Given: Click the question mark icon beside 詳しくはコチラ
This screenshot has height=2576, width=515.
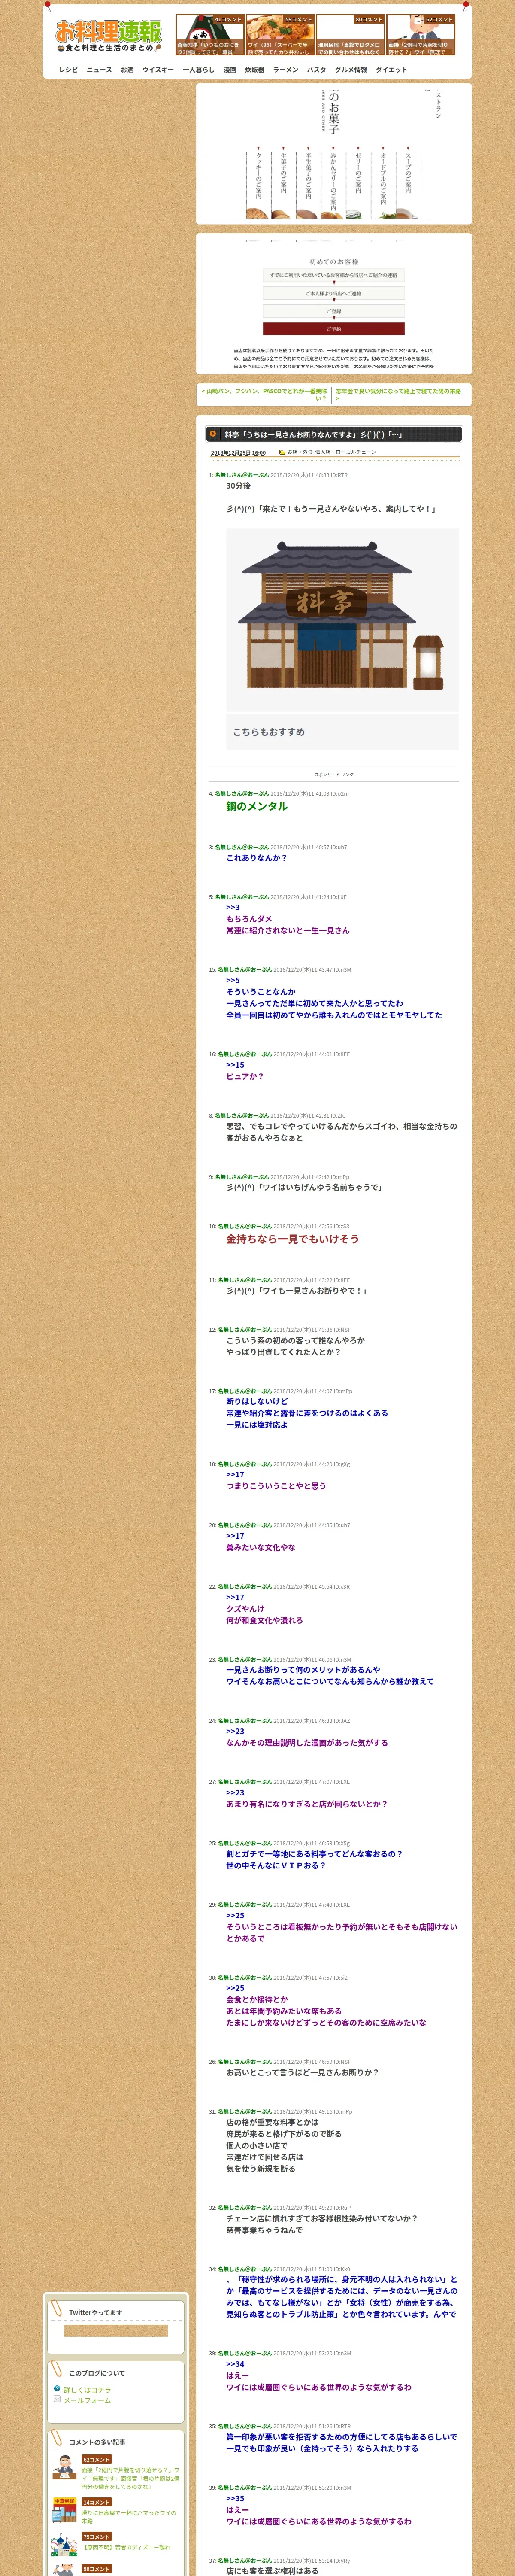Looking at the screenshot, I should pyautogui.click(x=57, y=2389).
